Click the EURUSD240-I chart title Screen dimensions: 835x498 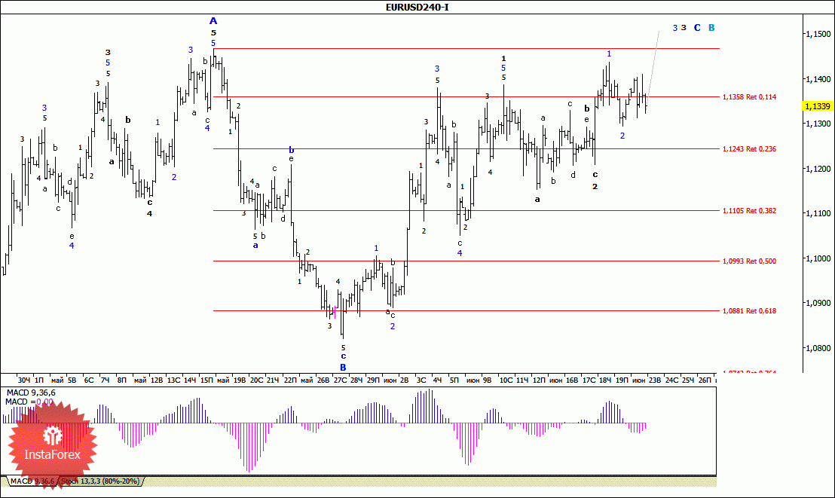pos(417,8)
